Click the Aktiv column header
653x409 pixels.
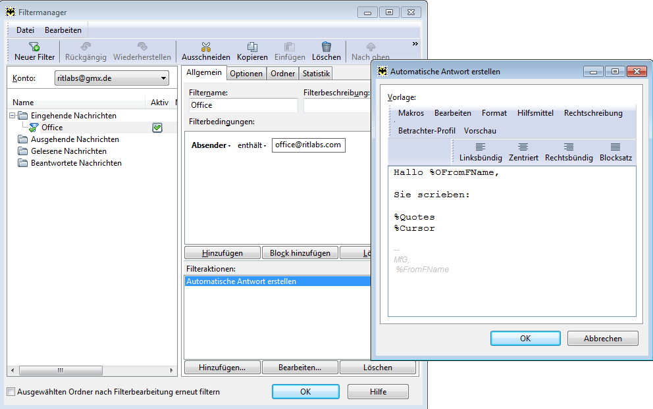(x=159, y=103)
